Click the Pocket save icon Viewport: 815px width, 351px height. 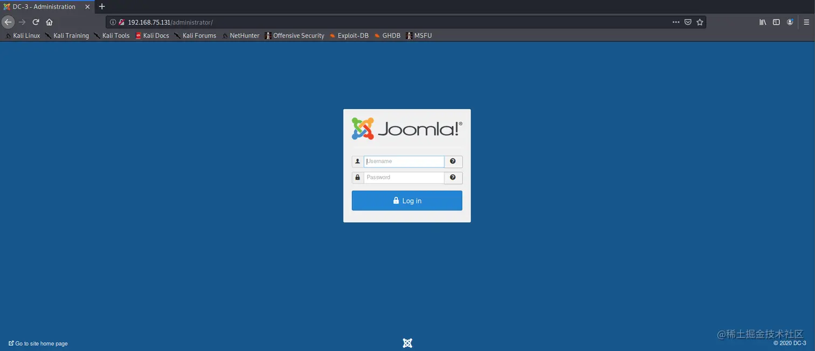click(x=688, y=22)
